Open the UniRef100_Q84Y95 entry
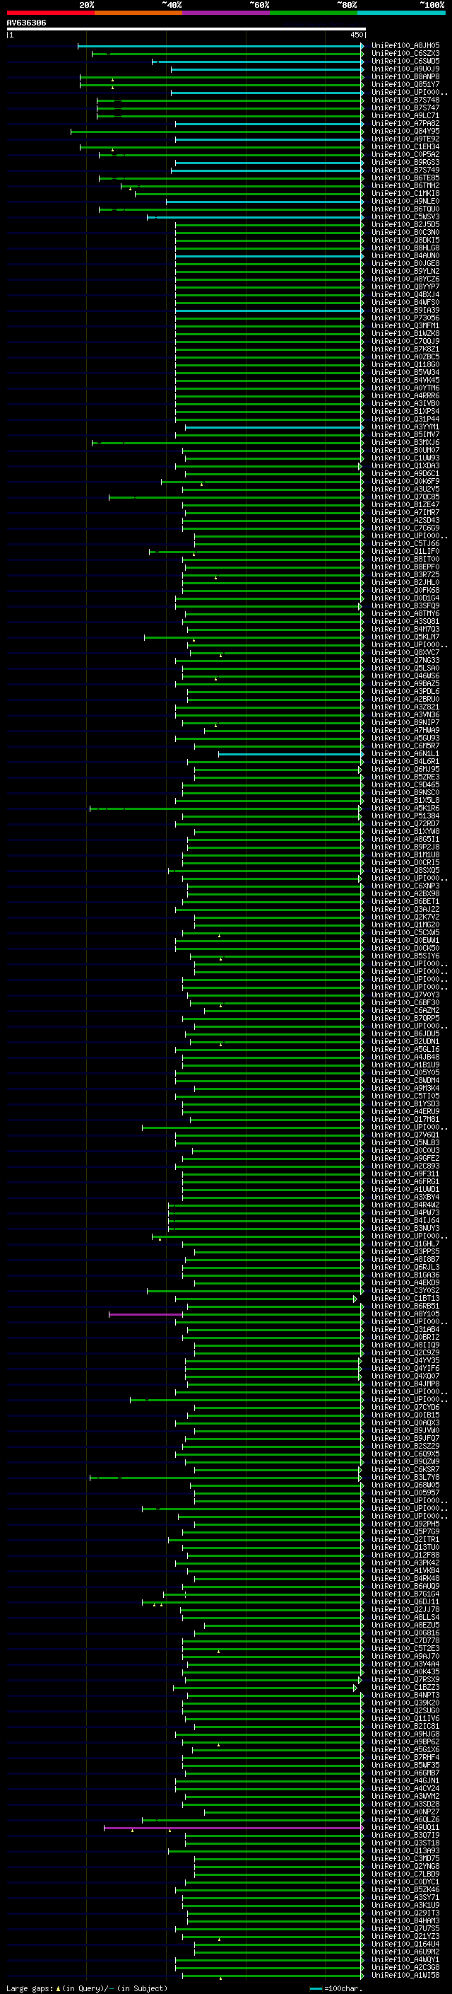This screenshot has height=1994, width=452. coord(405,132)
